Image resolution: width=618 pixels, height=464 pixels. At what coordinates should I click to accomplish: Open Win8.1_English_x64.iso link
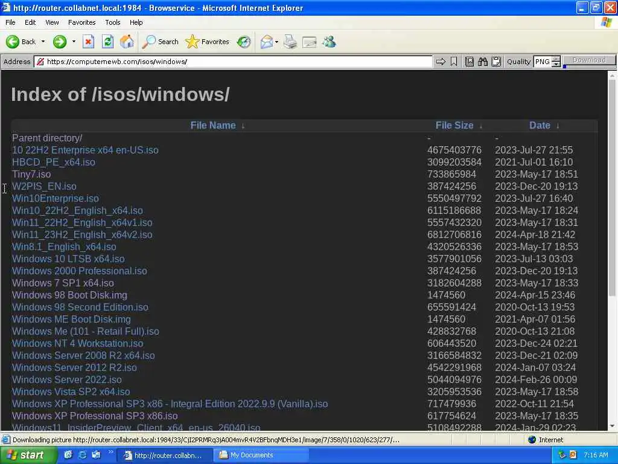pos(64,247)
